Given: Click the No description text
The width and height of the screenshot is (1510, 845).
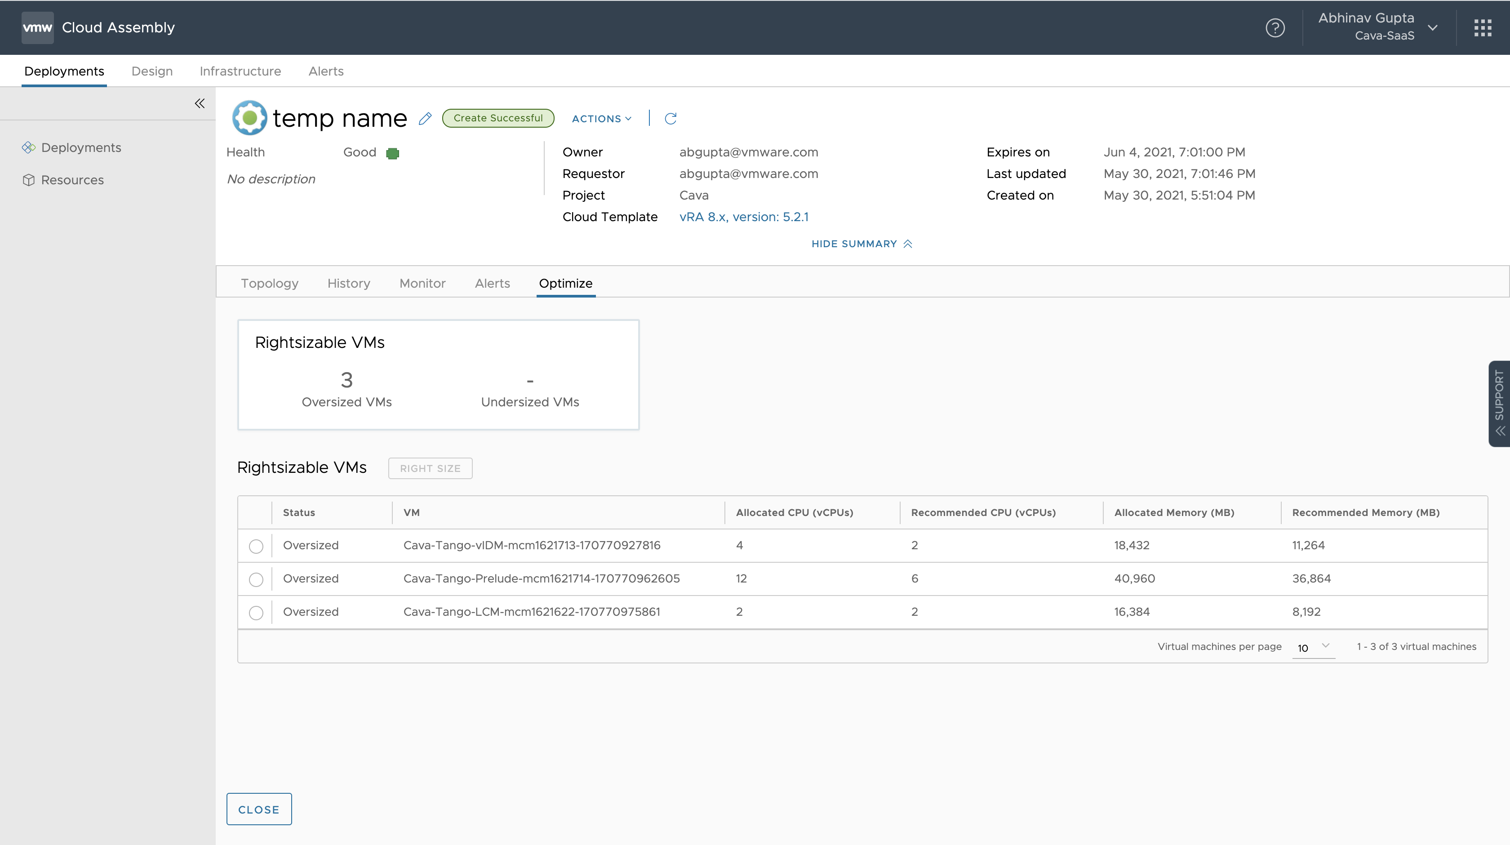Looking at the screenshot, I should [x=271, y=179].
